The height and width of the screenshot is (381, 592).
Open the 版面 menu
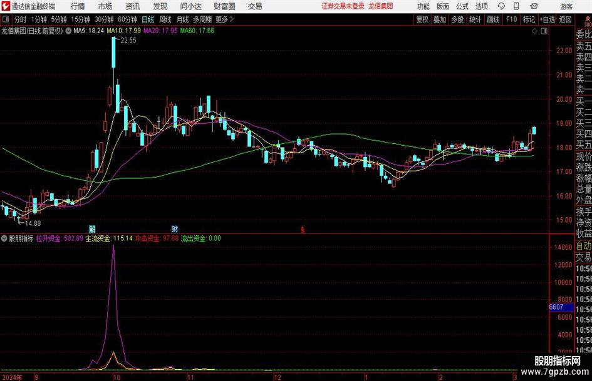tap(443, 6)
